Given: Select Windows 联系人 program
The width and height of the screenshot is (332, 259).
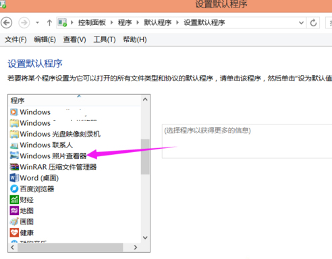Looking at the screenshot, I should pyautogui.click(x=46, y=145).
